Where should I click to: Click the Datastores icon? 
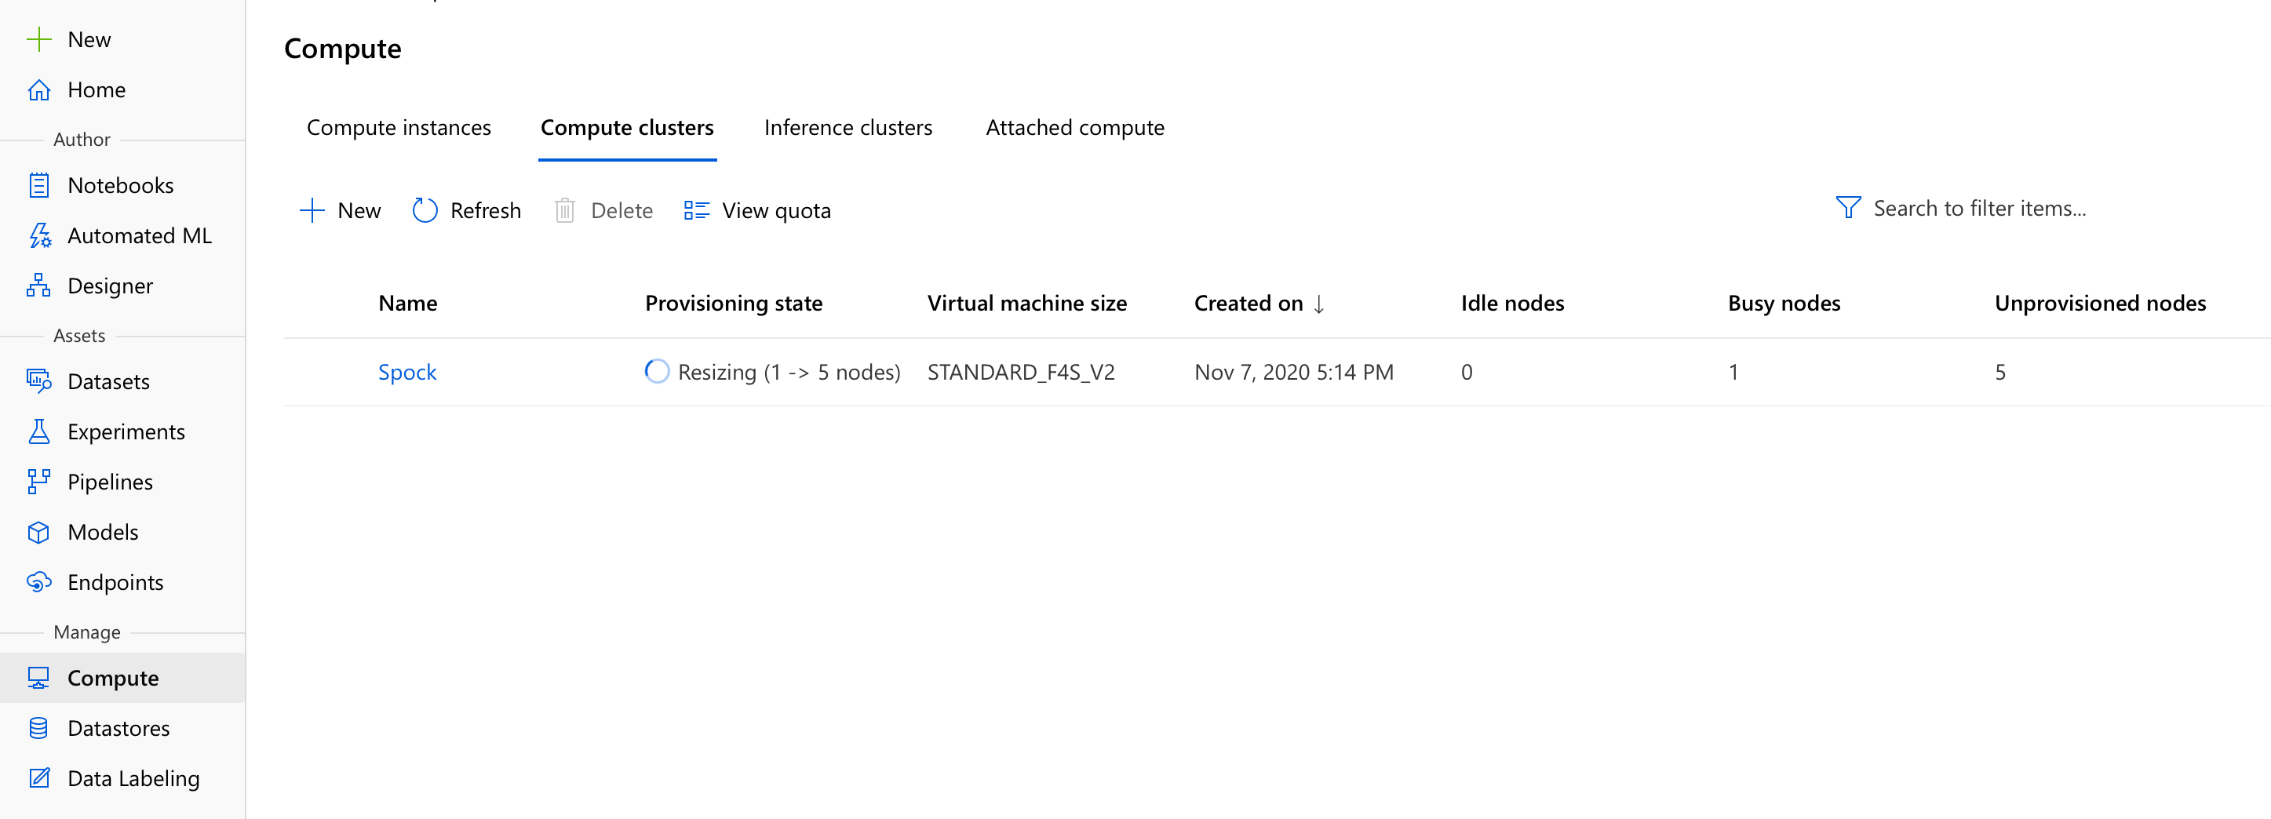click(38, 728)
